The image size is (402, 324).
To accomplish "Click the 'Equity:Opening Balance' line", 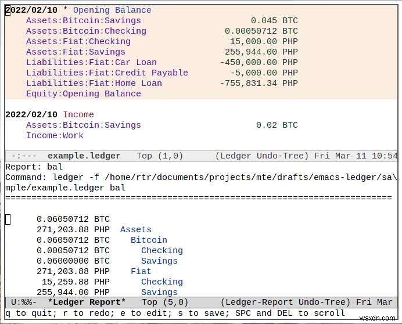I will point(83,94).
